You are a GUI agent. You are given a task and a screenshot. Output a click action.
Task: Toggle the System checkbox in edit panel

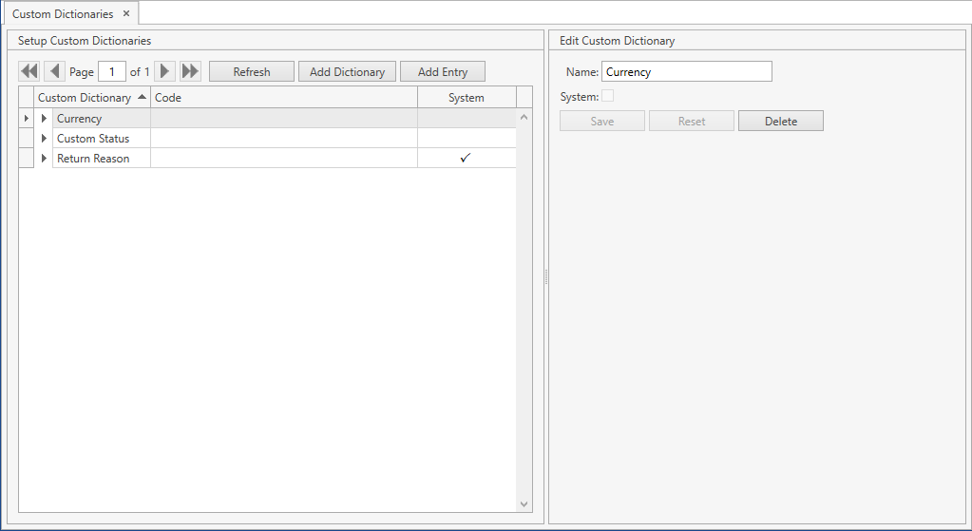pyautogui.click(x=607, y=96)
